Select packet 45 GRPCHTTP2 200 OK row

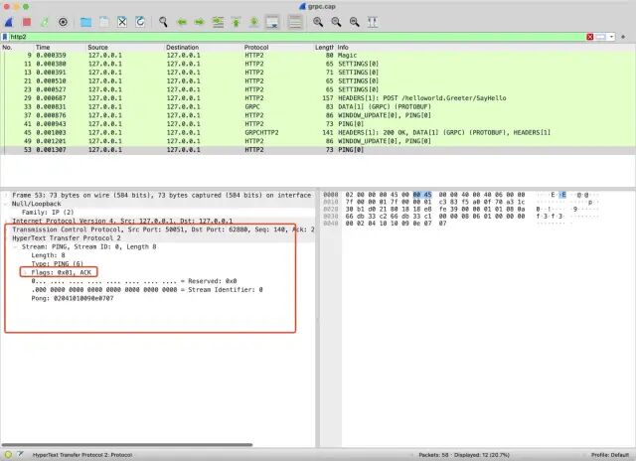318,132
